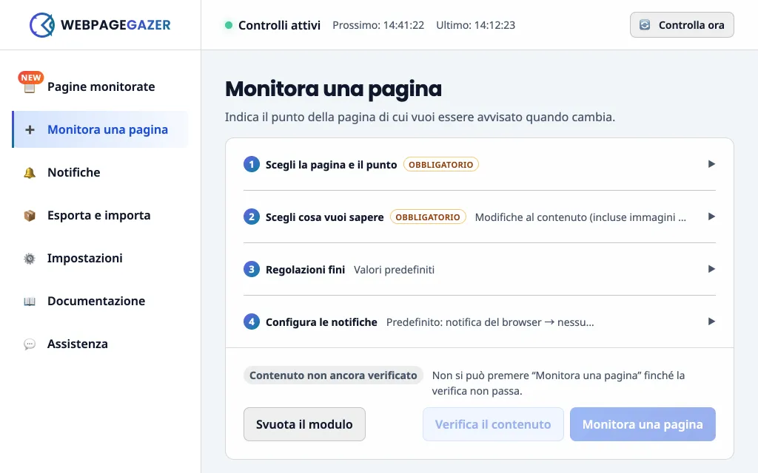The height and width of the screenshot is (473, 758).
Task: Click the Indica il punto della pagina subtitle
Action: [x=420, y=118]
